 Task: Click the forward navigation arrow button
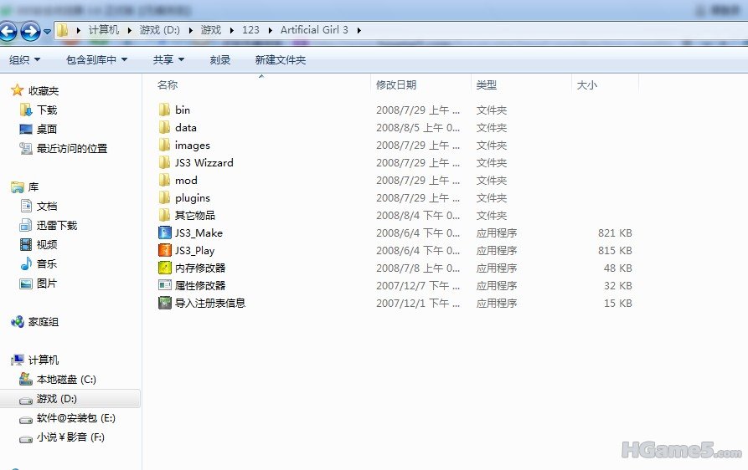pos(30,32)
